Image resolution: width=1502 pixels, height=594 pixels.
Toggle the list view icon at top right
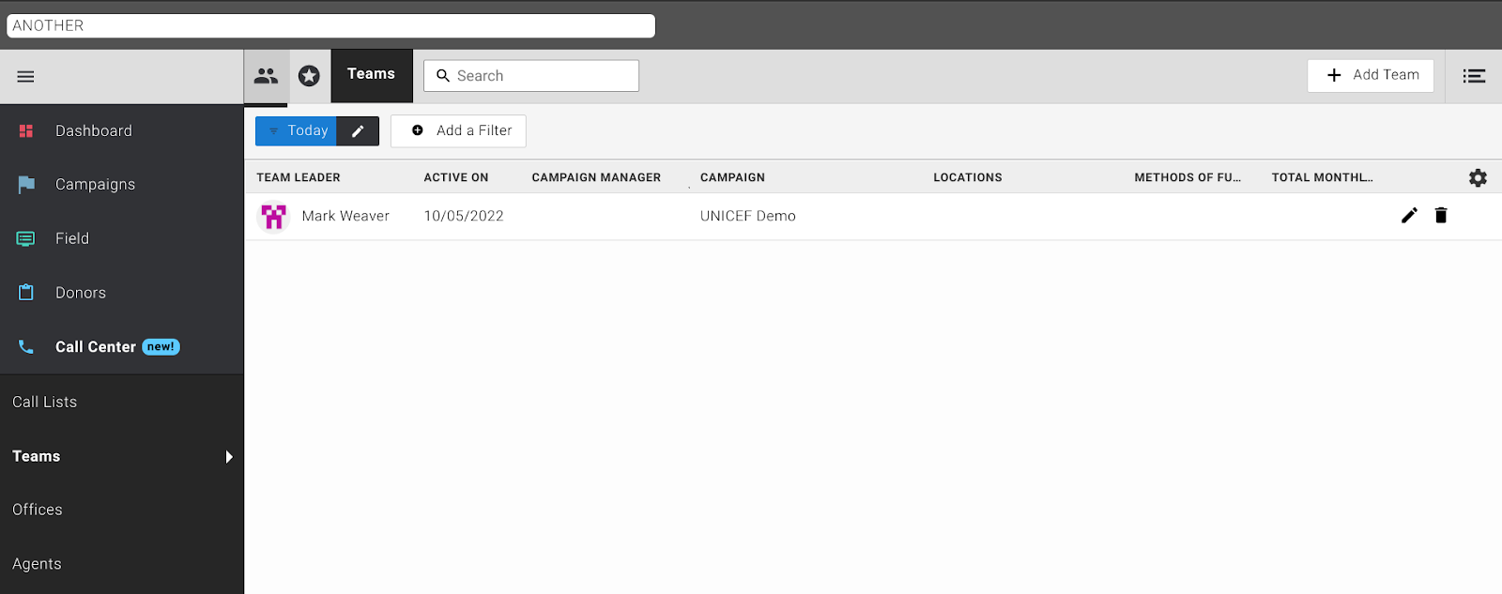(1474, 76)
